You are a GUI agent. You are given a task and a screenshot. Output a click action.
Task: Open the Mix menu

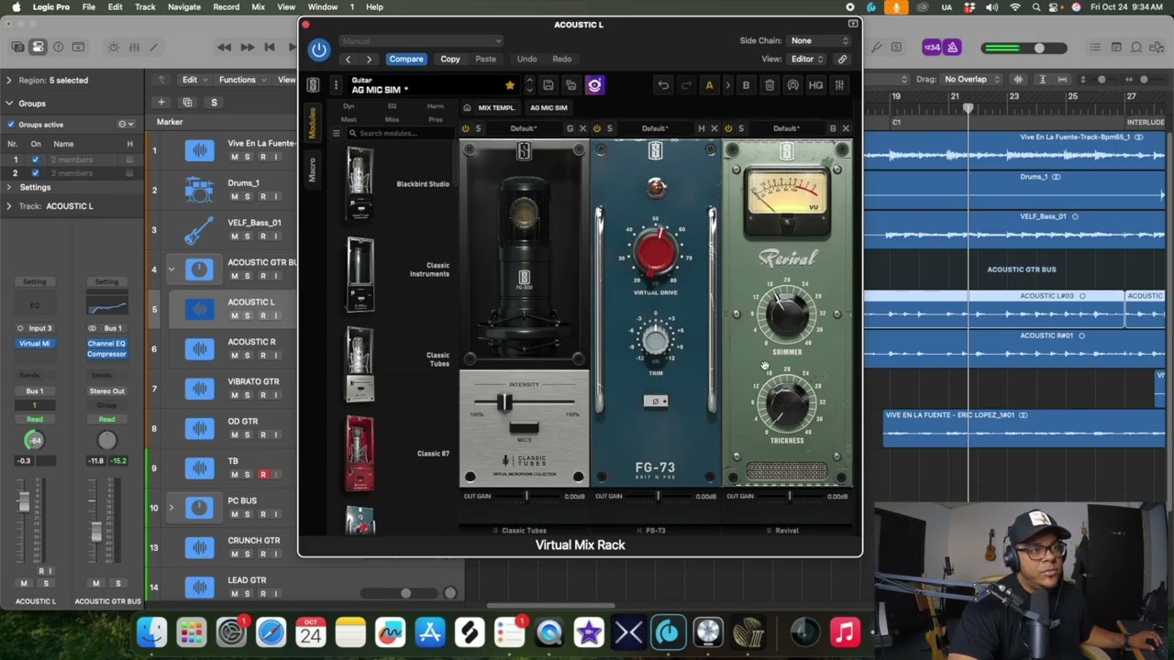258,7
